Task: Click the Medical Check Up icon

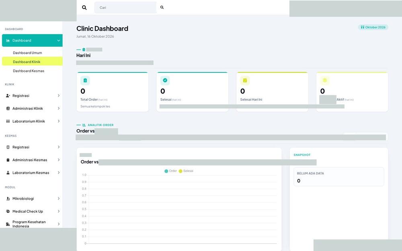Action: pos(8,211)
